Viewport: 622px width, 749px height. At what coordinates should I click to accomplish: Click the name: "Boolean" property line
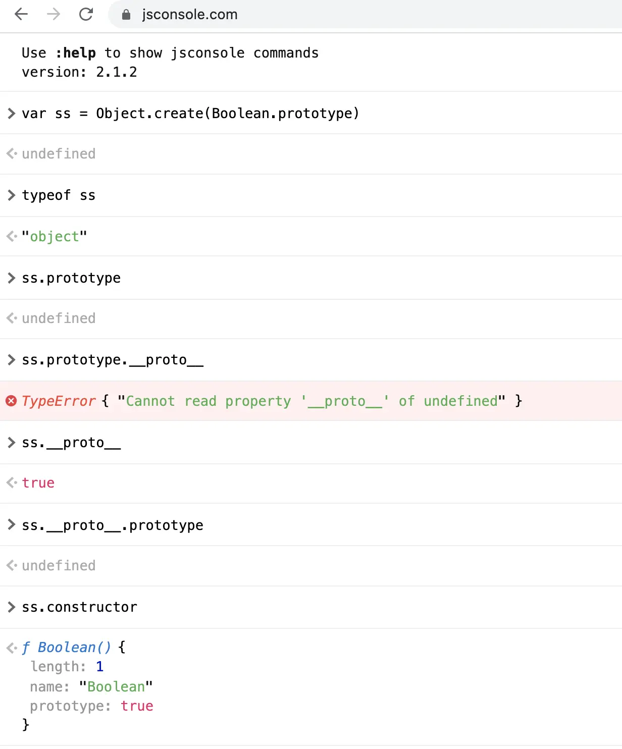[91, 686]
